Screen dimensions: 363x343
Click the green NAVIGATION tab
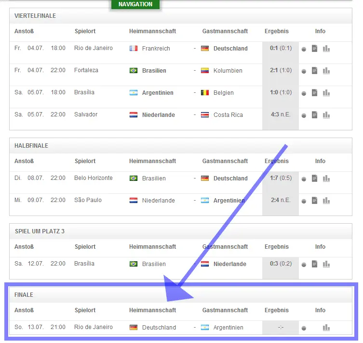click(x=135, y=4)
